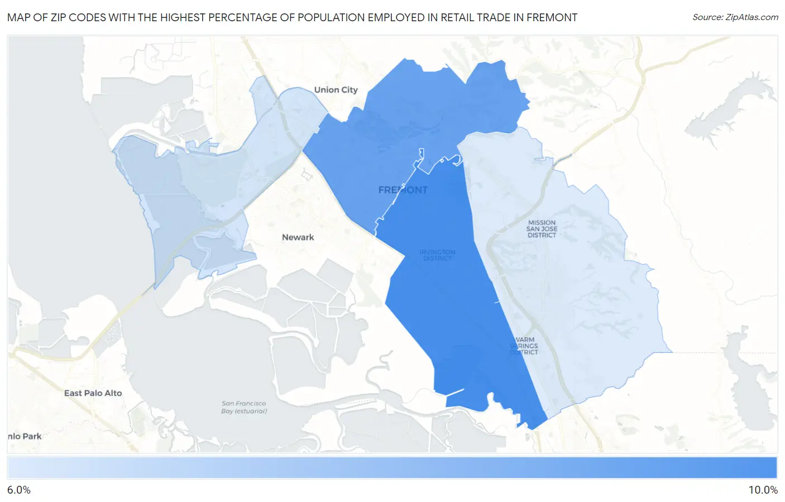Click the Source: ZipAtlas.com text
The height and width of the screenshot is (502, 785).
tap(735, 17)
